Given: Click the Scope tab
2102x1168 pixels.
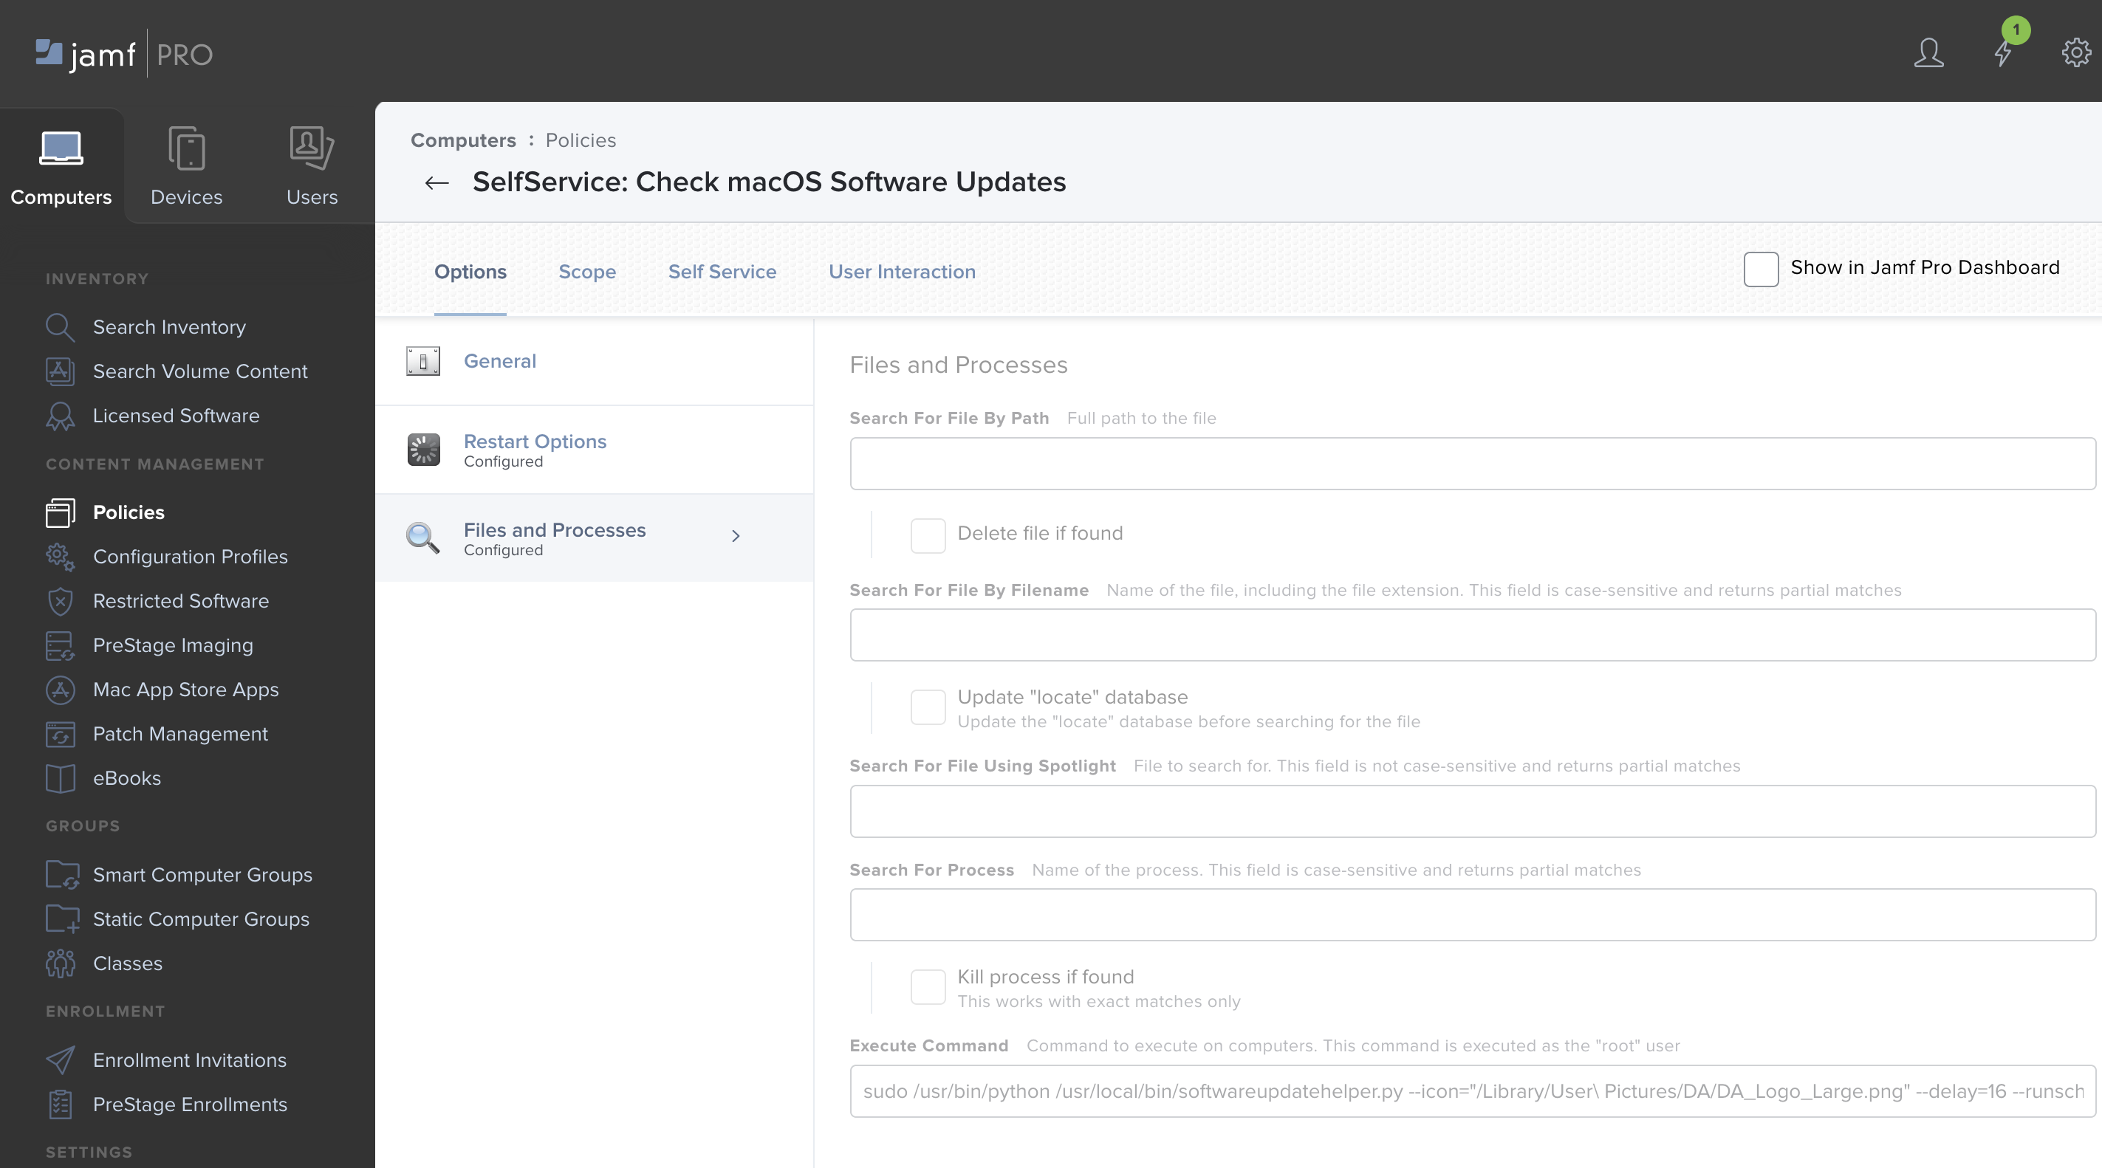Looking at the screenshot, I should (x=587, y=270).
